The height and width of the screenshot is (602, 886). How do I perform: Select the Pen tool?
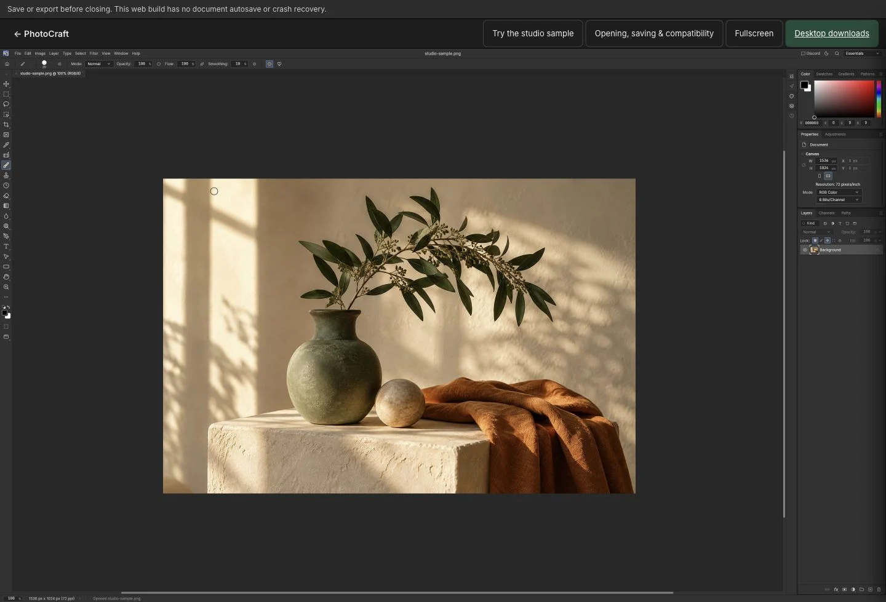[6, 236]
